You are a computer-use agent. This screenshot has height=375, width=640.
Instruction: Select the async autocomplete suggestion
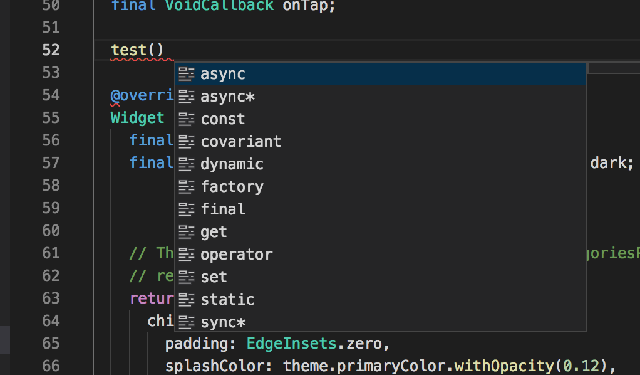381,74
